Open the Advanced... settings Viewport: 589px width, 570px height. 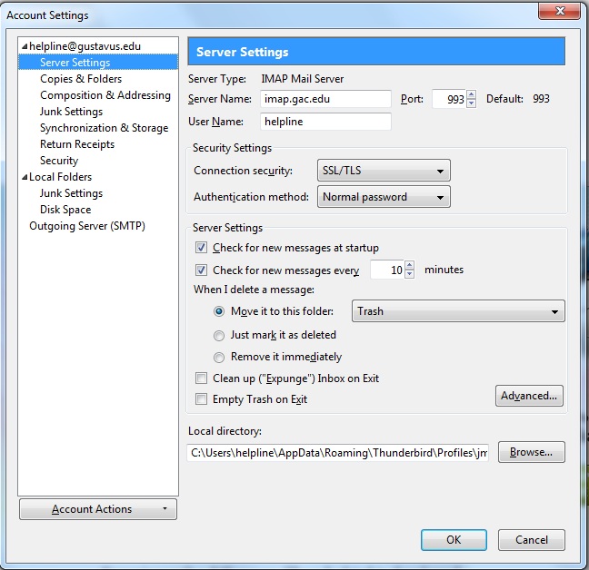[529, 396]
